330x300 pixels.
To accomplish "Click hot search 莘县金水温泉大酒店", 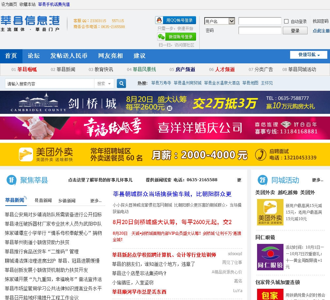I will (222, 83).
